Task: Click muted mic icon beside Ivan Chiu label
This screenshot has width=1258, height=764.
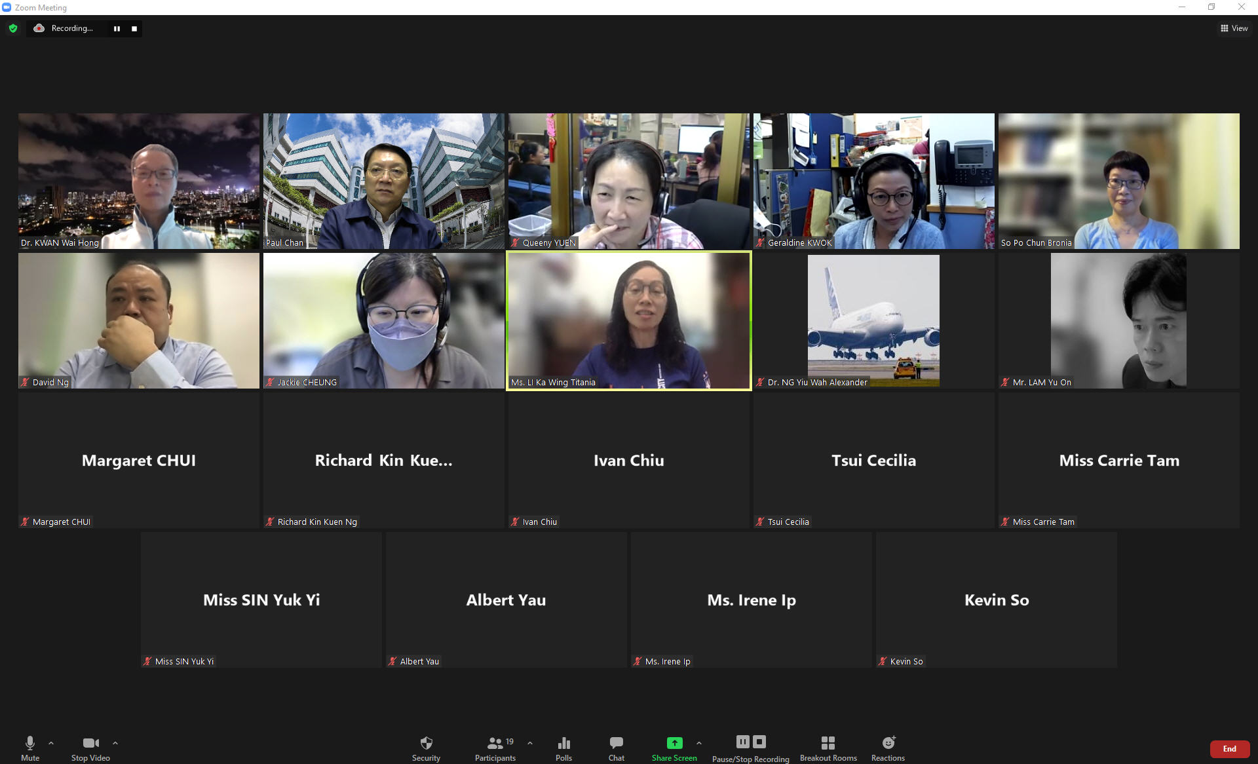Action: (515, 522)
